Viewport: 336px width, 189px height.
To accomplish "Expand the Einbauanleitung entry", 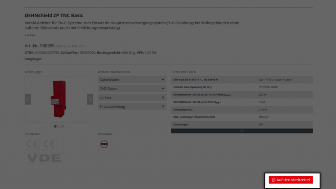I will click(x=132, y=107).
